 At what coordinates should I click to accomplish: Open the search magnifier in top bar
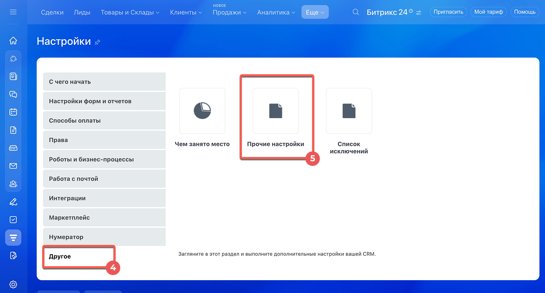click(356, 12)
